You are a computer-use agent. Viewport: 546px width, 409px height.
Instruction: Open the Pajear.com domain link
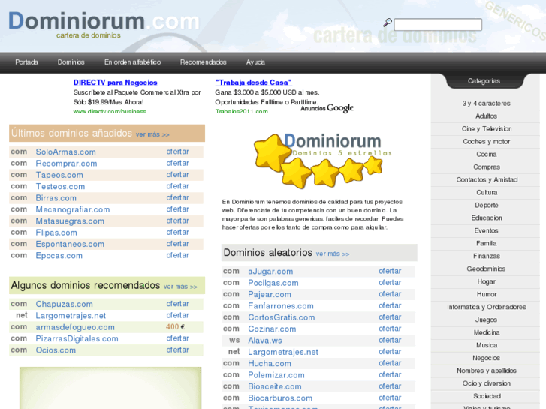pyautogui.click(x=269, y=294)
